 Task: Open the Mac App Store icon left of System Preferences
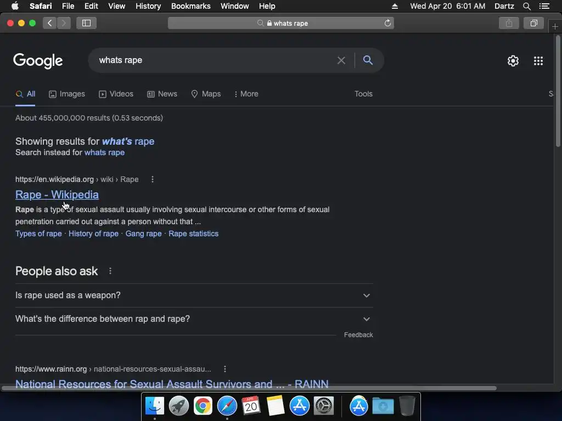pyautogui.click(x=299, y=406)
